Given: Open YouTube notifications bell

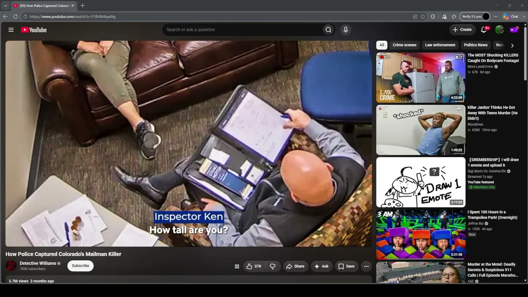Looking at the screenshot, I should click(484, 30).
